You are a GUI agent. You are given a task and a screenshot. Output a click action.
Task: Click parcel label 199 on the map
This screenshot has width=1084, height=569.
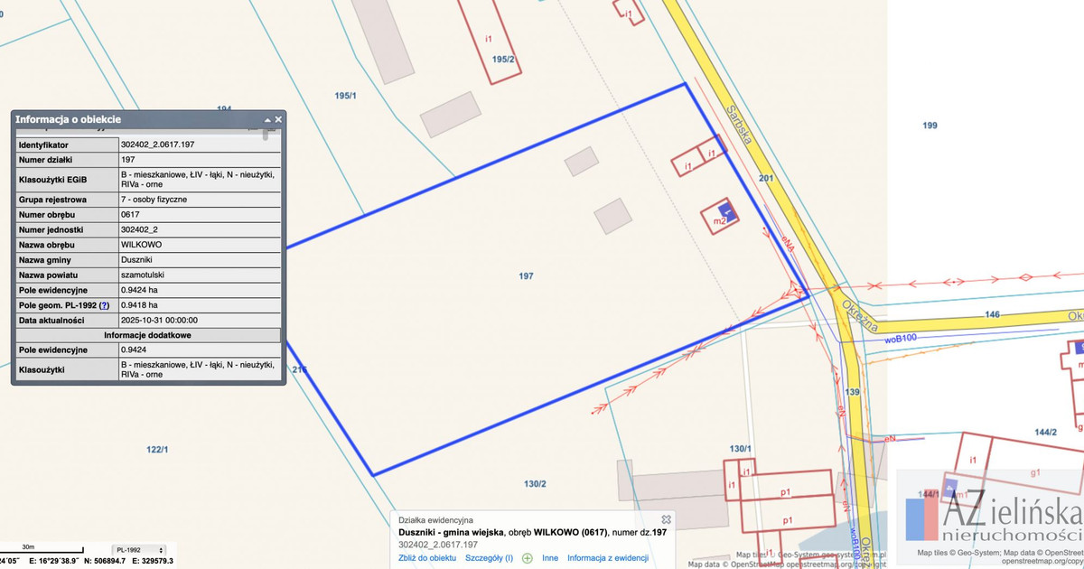(x=930, y=126)
